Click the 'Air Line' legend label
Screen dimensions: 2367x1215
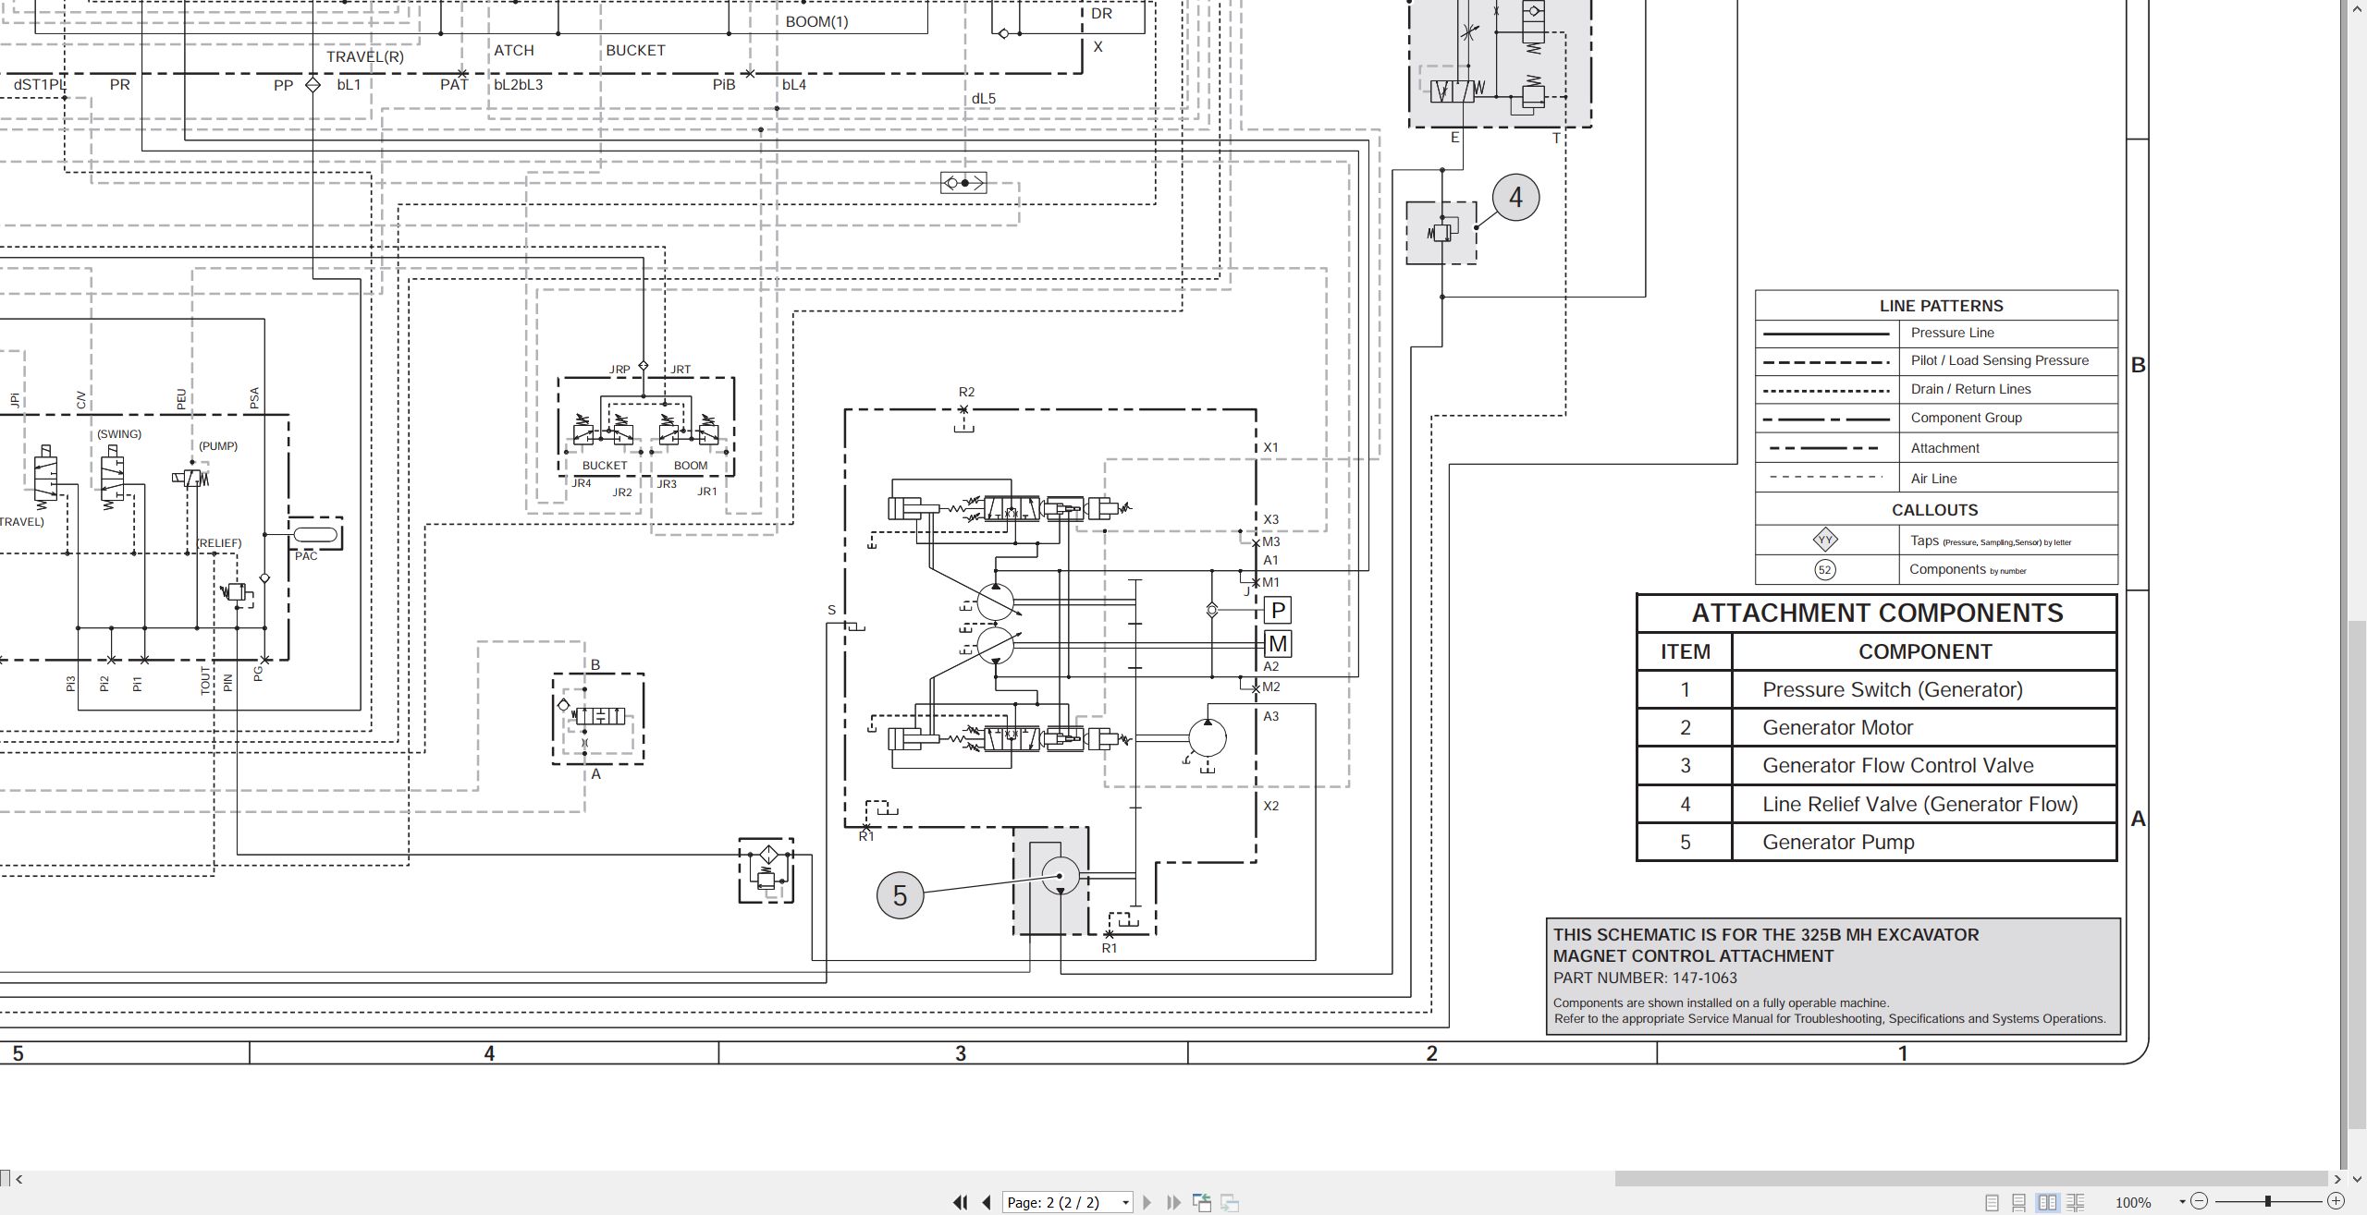click(x=1933, y=479)
